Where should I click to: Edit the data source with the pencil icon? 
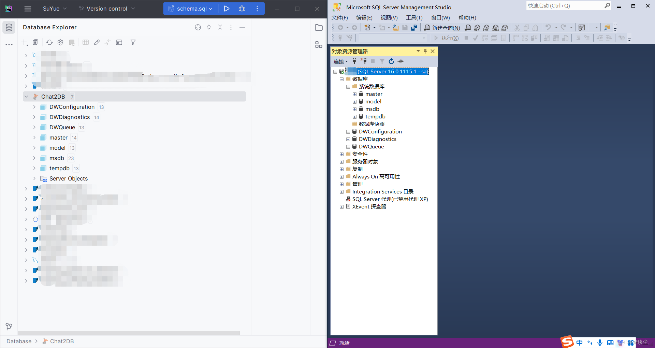(x=97, y=42)
